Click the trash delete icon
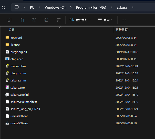Viewport: 155px width, 139px height. point(59,20)
